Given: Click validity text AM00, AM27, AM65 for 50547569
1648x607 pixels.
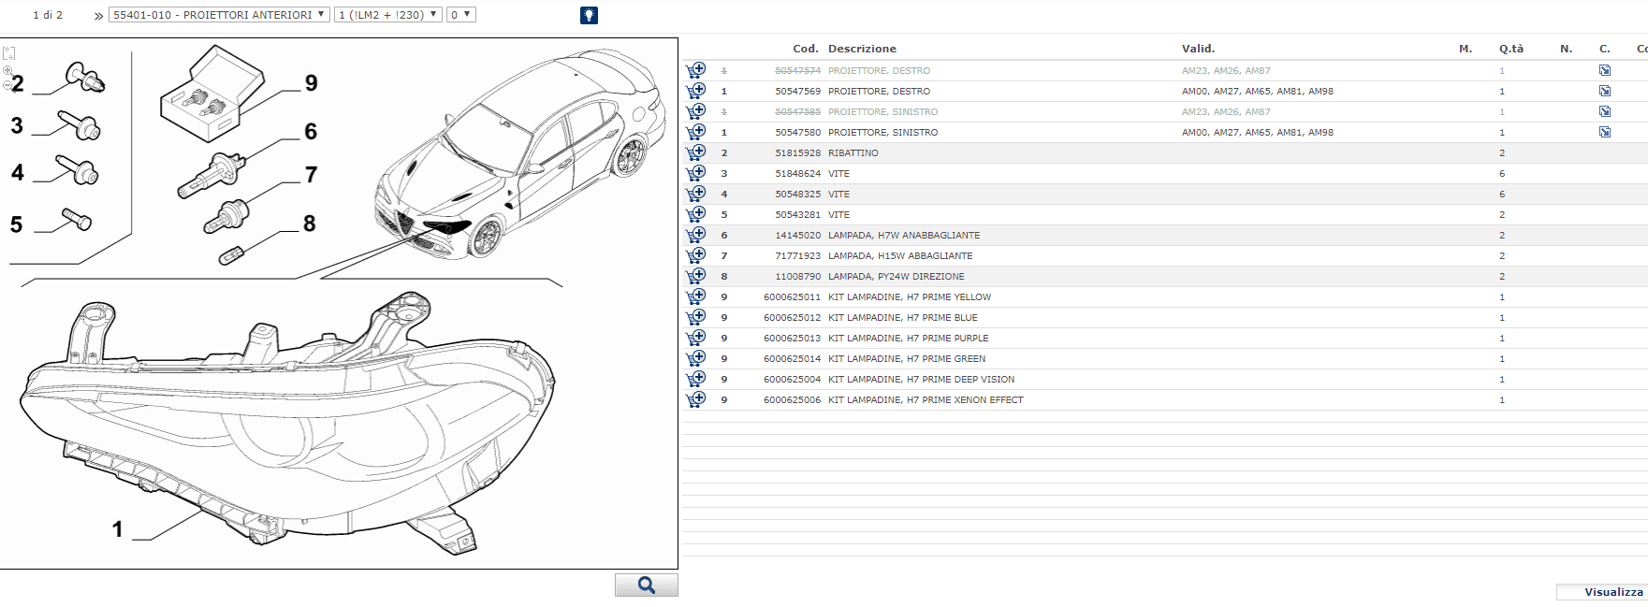Looking at the screenshot, I should [x=1258, y=91].
